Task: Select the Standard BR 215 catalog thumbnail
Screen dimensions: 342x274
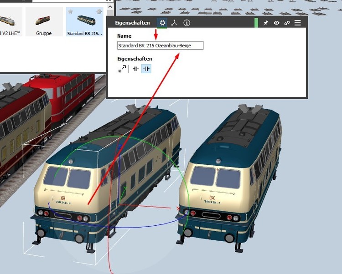Action: [x=85, y=22]
